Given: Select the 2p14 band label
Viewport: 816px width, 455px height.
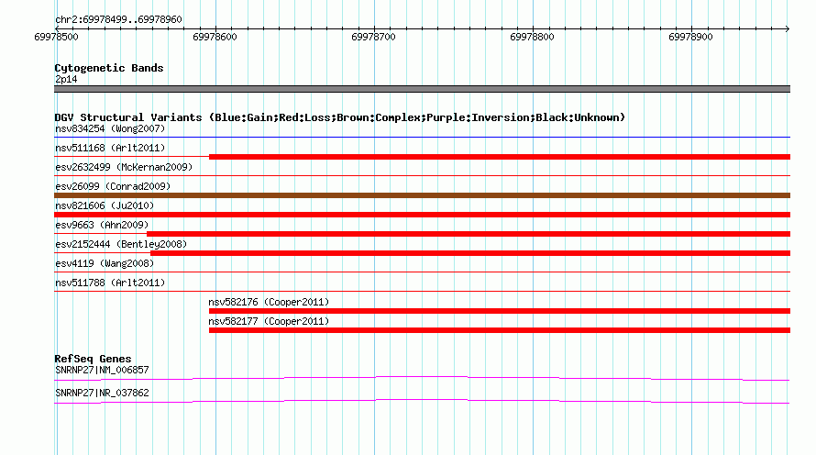Looking at the screenshot, I should pyautogui.click(x=66, y=79).
